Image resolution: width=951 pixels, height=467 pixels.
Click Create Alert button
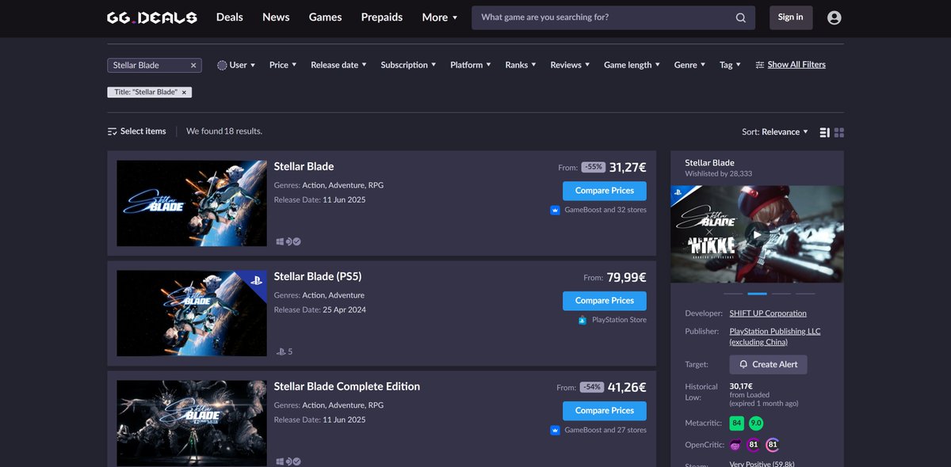(769, 364)
